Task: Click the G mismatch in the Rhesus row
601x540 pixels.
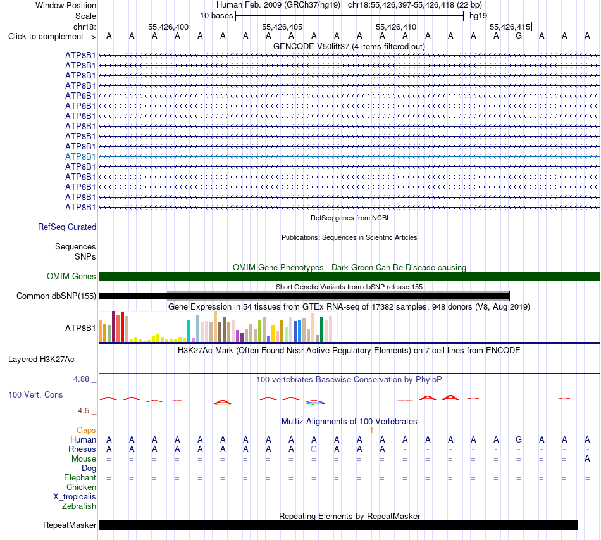Action: tap(314, 449)
